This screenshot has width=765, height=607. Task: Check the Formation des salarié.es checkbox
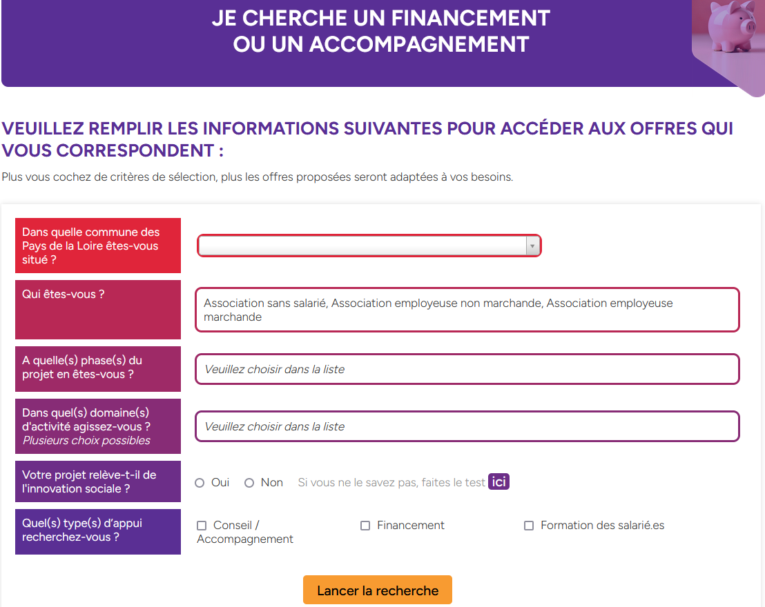(528, 526)
